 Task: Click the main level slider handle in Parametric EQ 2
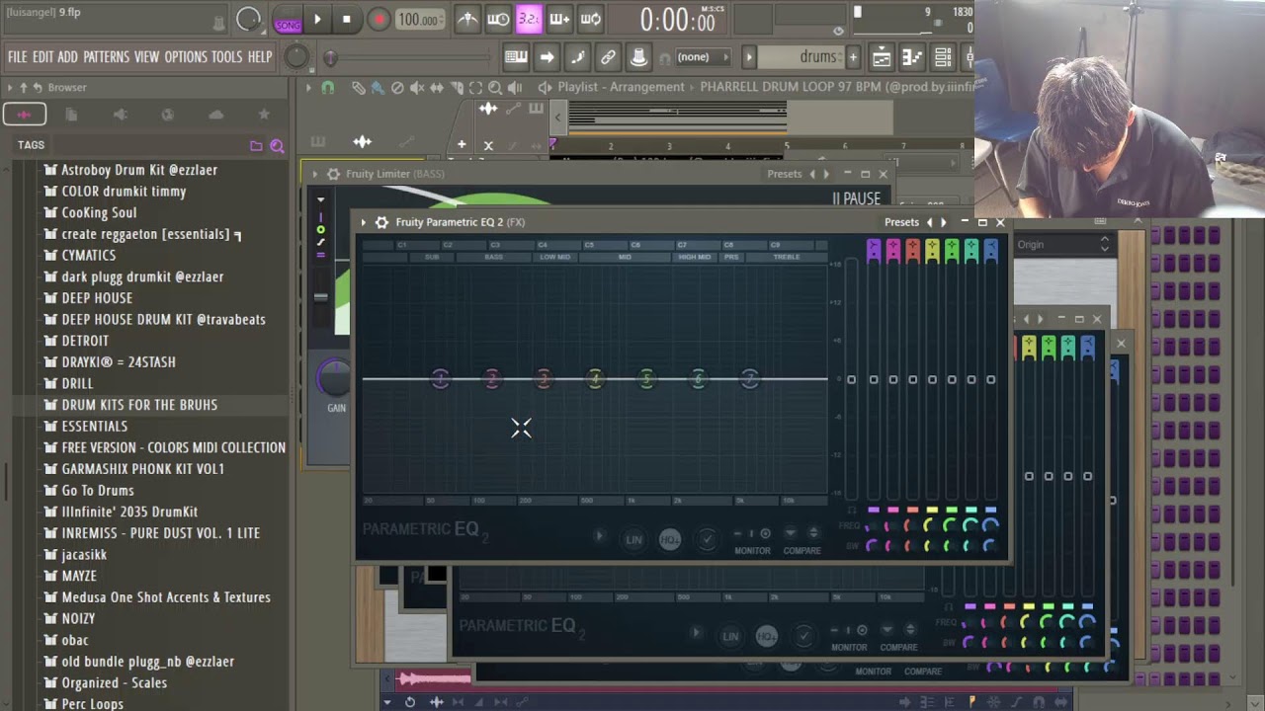(851, 379)
